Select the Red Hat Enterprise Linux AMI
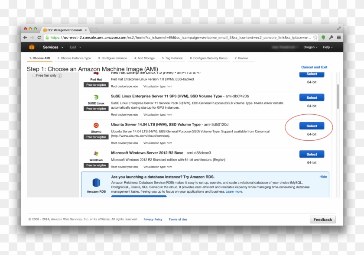Viewport: 364px width, 255px height. click(312, 74)
